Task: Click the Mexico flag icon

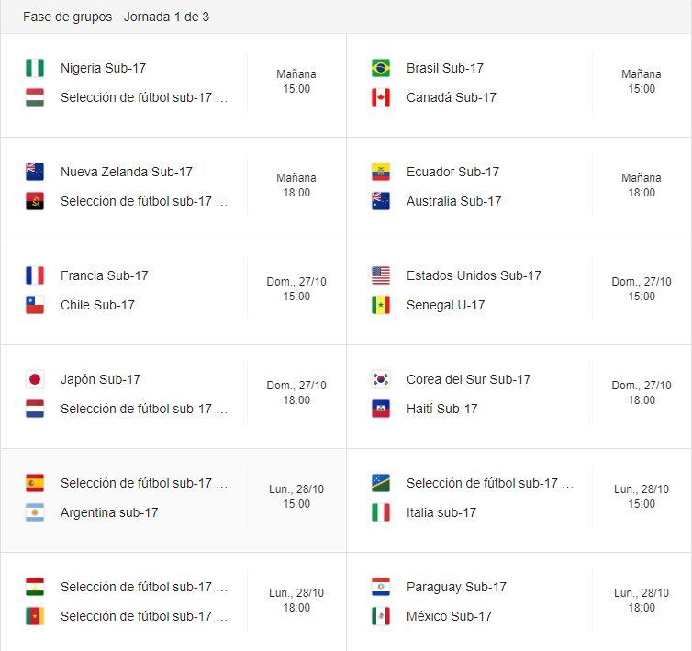Action: [x=381, y=616]
